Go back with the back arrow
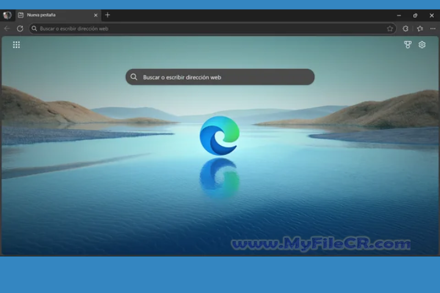This screenshot has width=440, height=293. click(x=7, y=29)
